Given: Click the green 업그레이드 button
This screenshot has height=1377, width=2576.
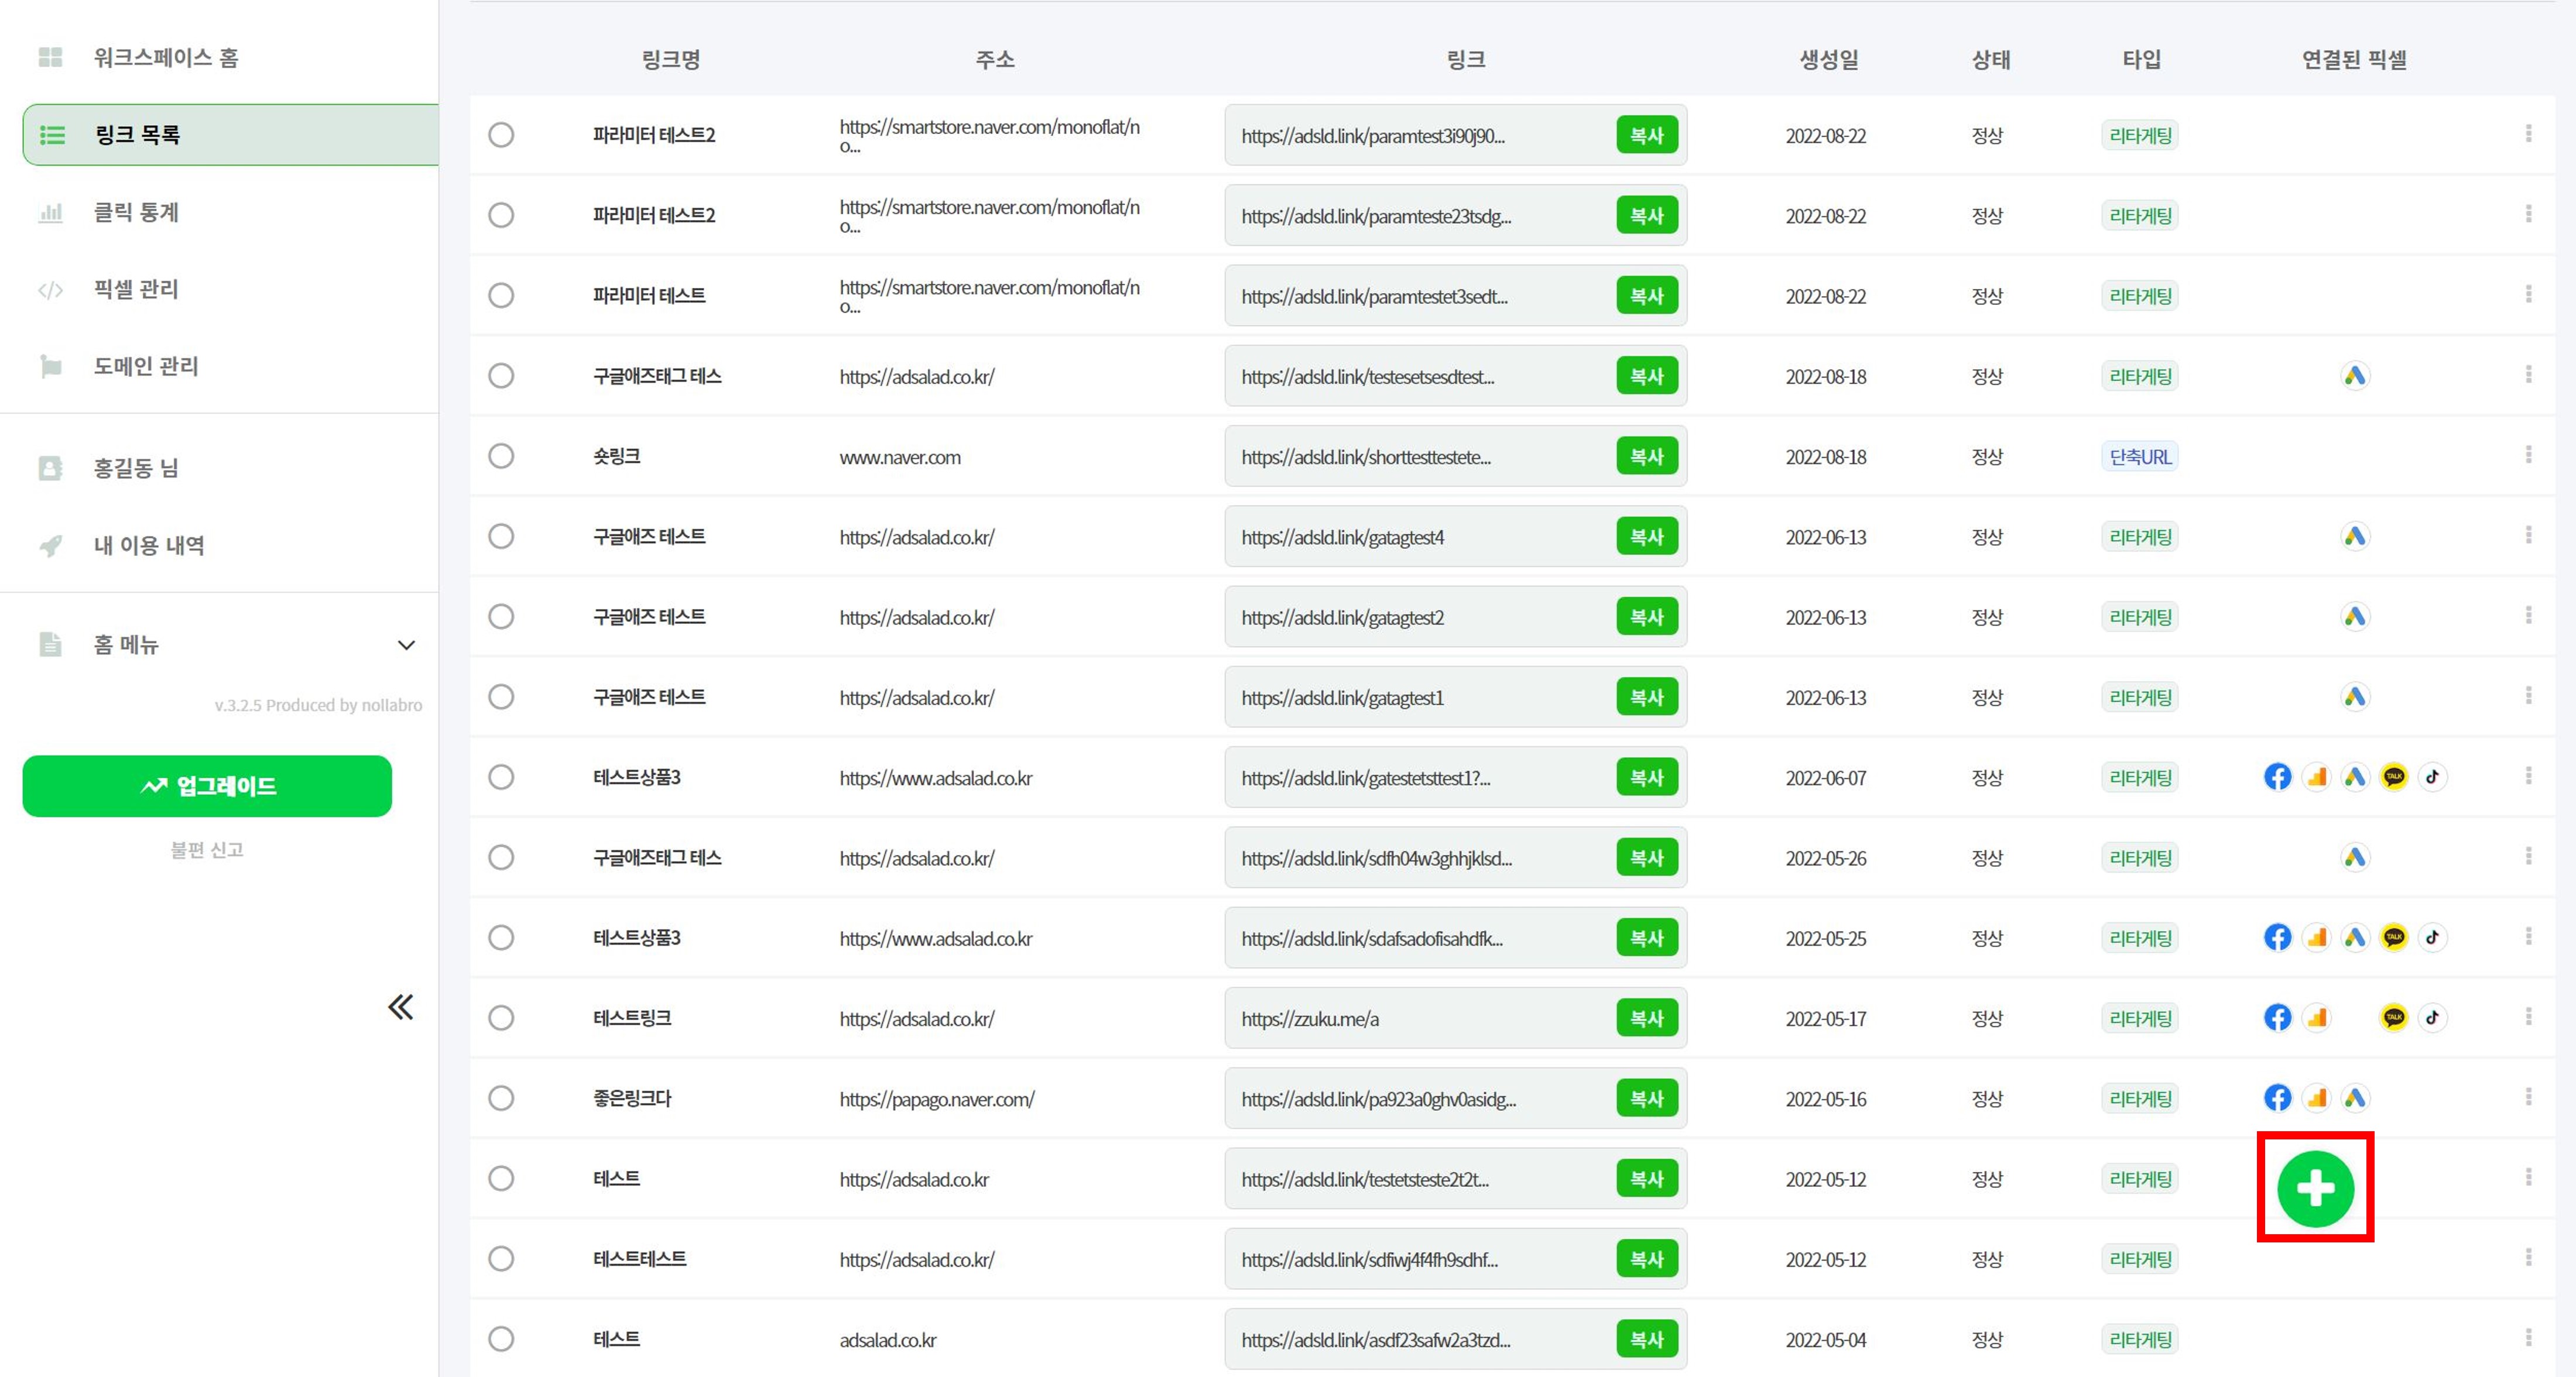Looking at the screenshot, I should pos(207,787).
